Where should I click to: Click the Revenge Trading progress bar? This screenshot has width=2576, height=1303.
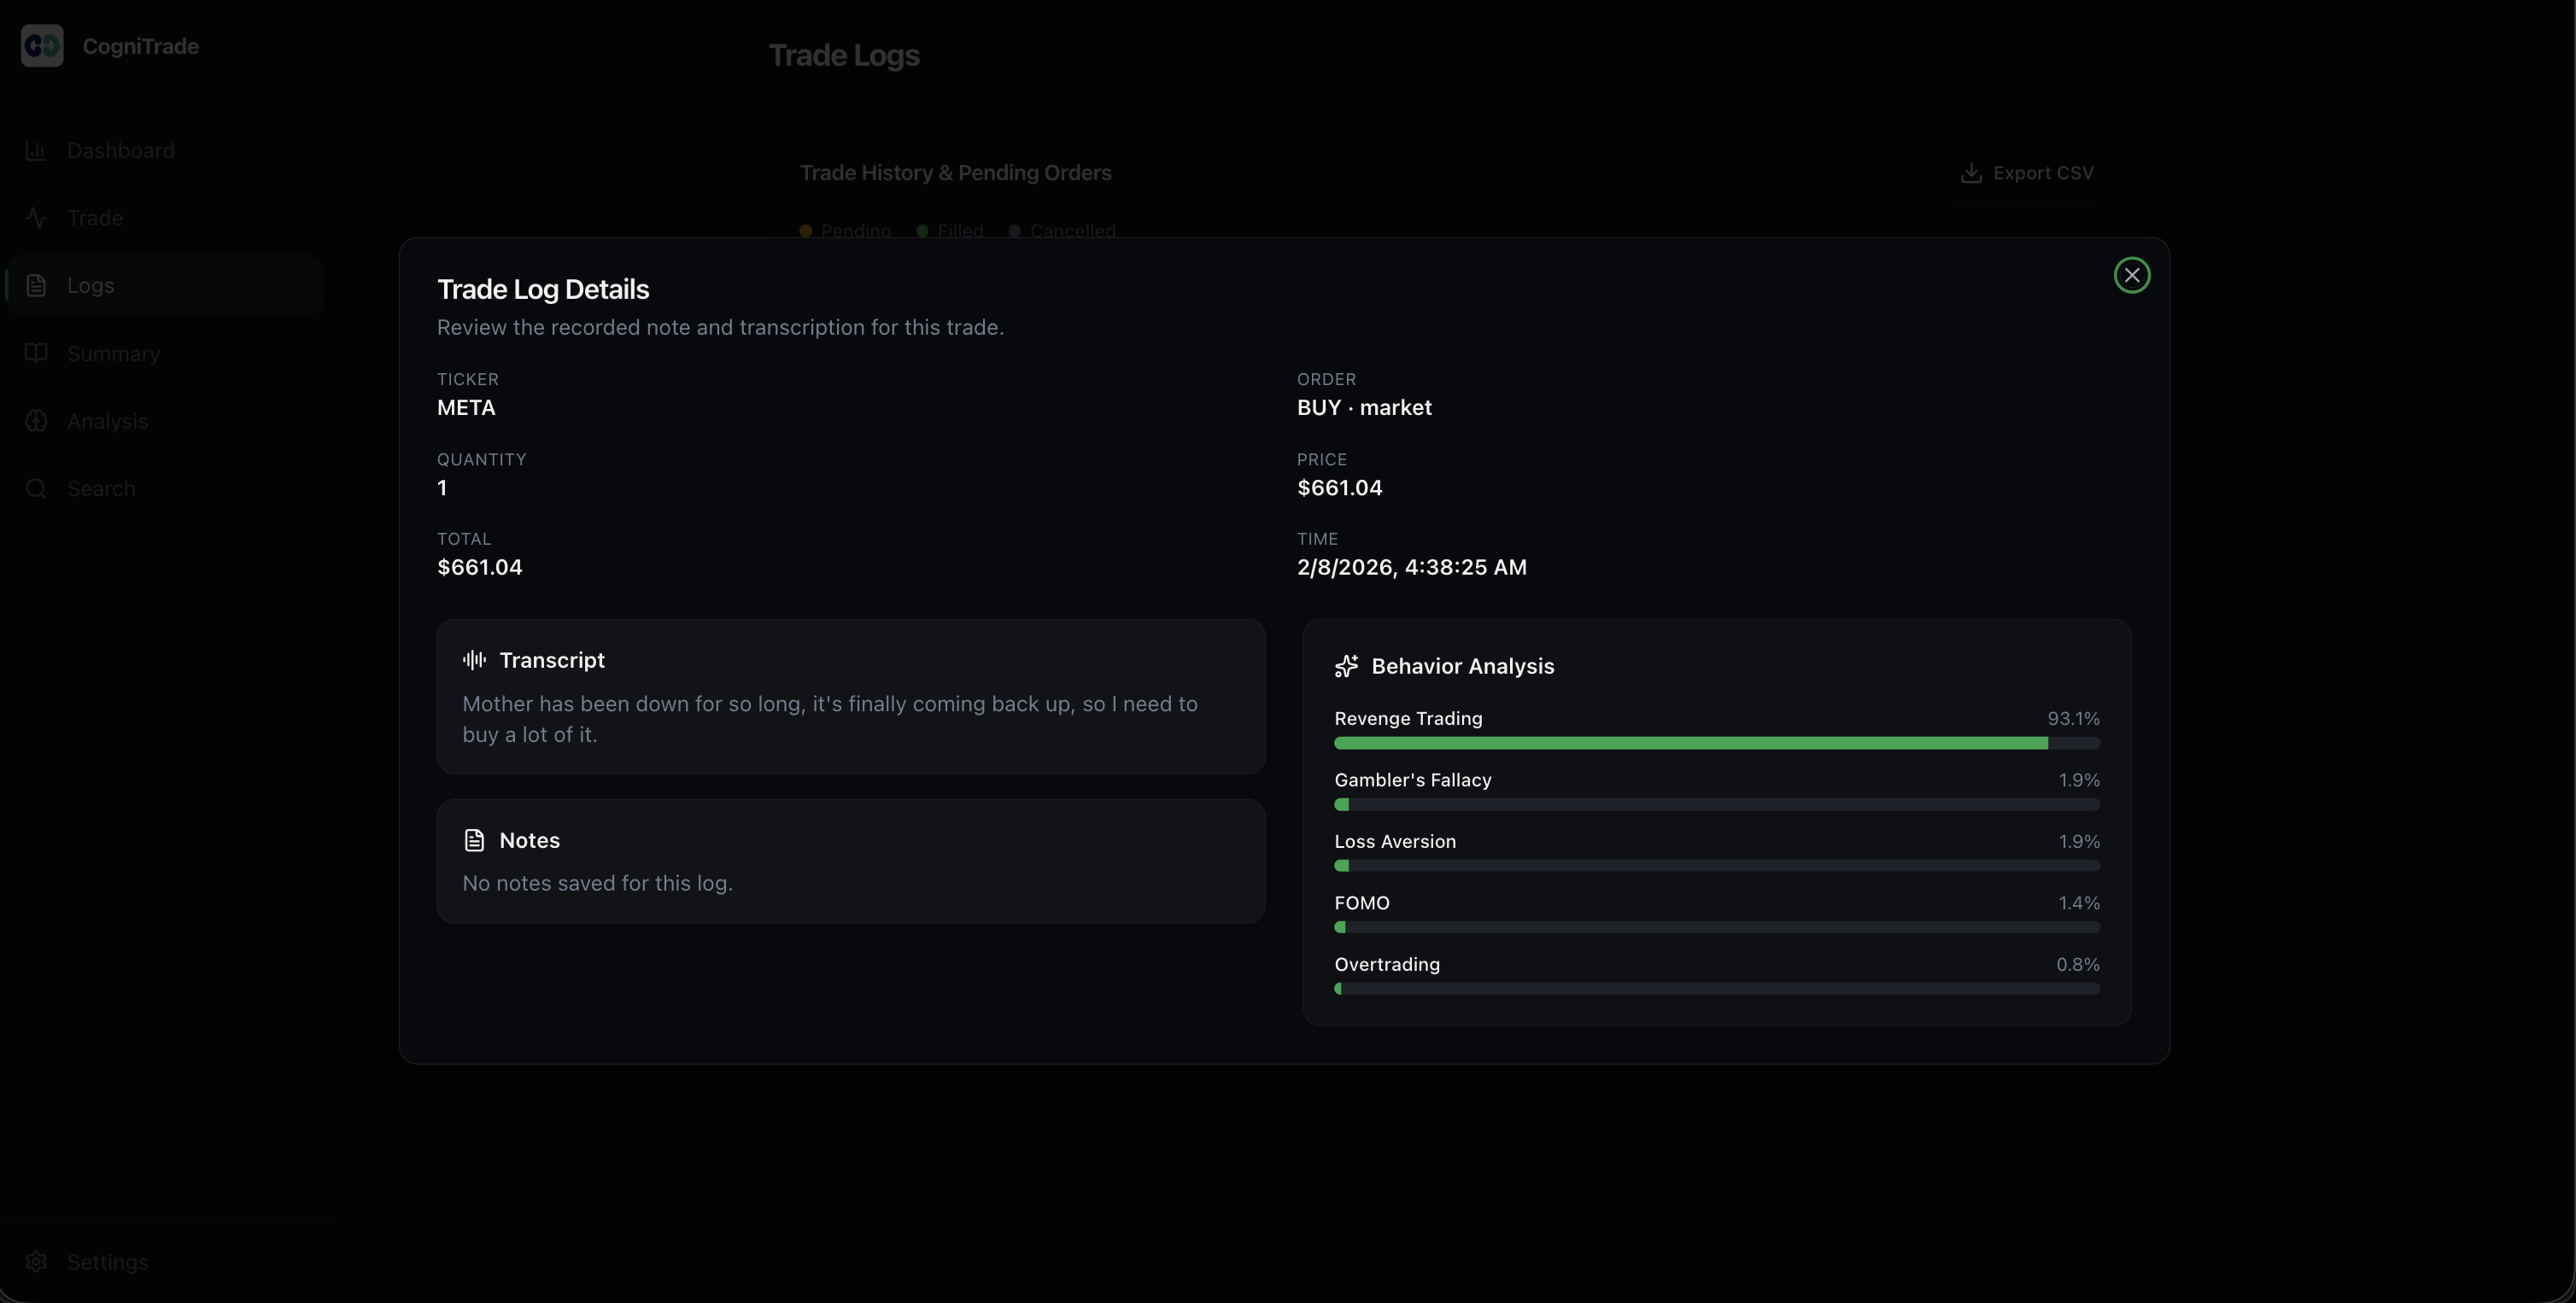click(x=1716, y=743)
